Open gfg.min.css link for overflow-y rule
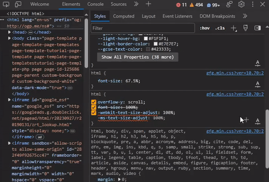This screenshot has height=182, width=269. (x=235, y=94)
